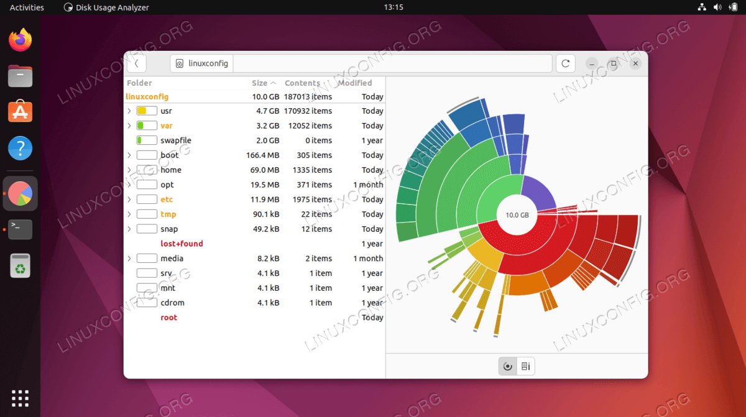Switch to rings chart view

click(508, 366)
